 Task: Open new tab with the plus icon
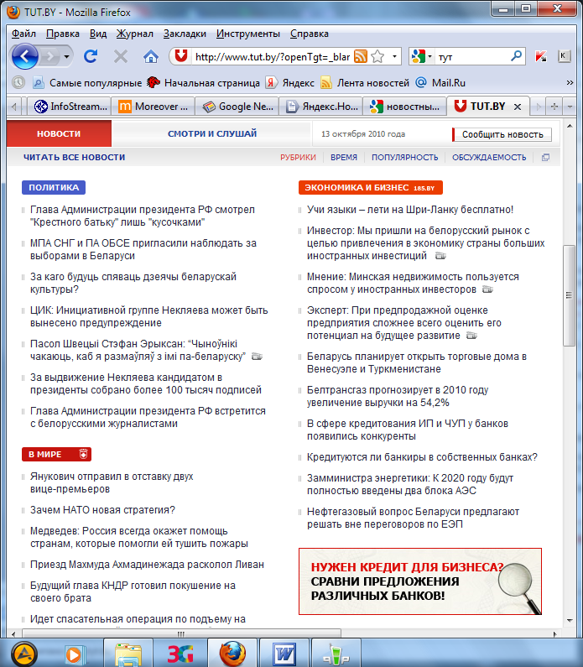coord(554,107)
